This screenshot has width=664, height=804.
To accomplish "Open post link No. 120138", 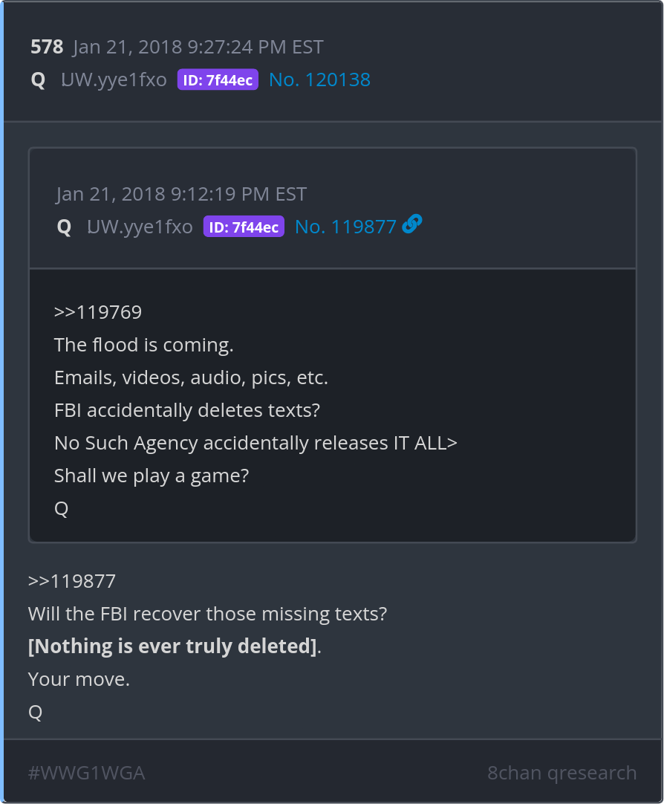I will coord(319,80).
